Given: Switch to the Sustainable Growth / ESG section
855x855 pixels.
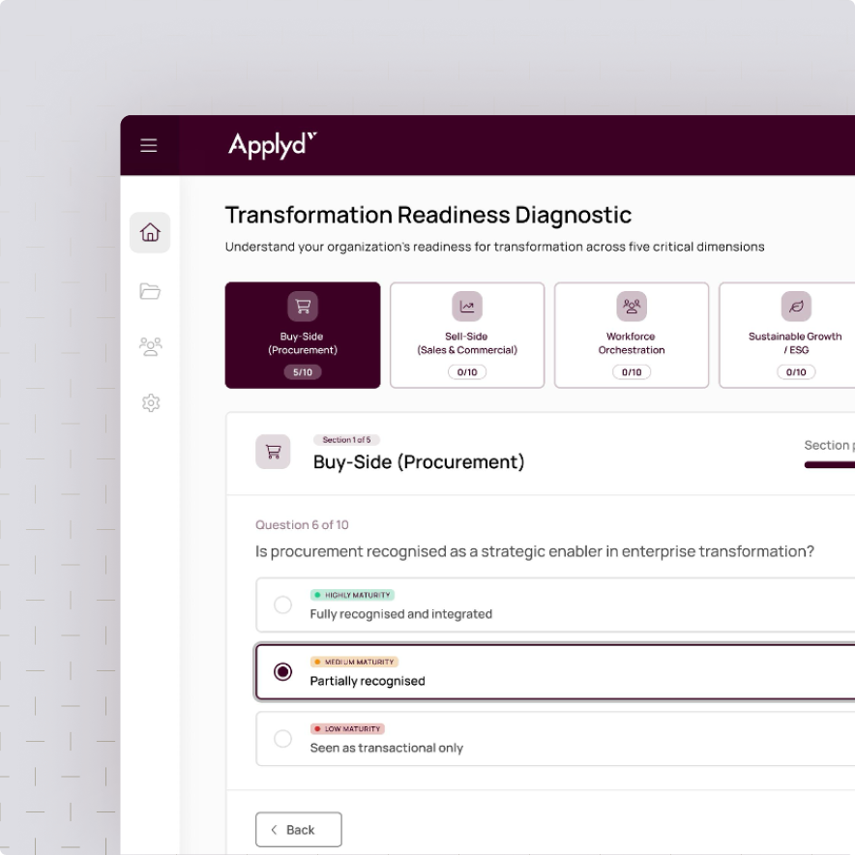Looking at the screenshot, I should (x=795, y=335).
